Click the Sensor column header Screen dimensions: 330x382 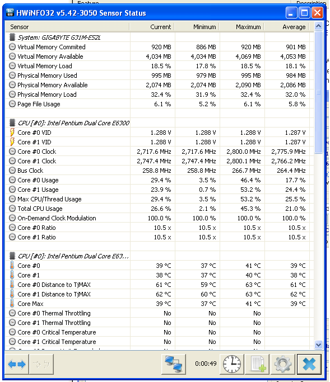point(67,27)
